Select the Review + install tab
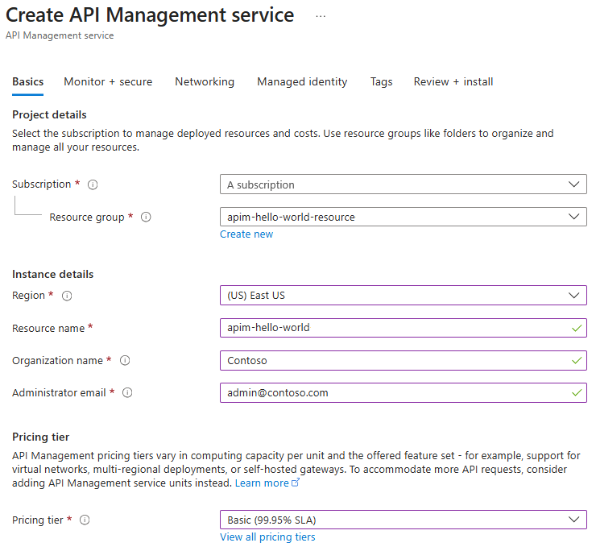Image resolution: width=596 pixels, height=547 pixels. point(453,81)
